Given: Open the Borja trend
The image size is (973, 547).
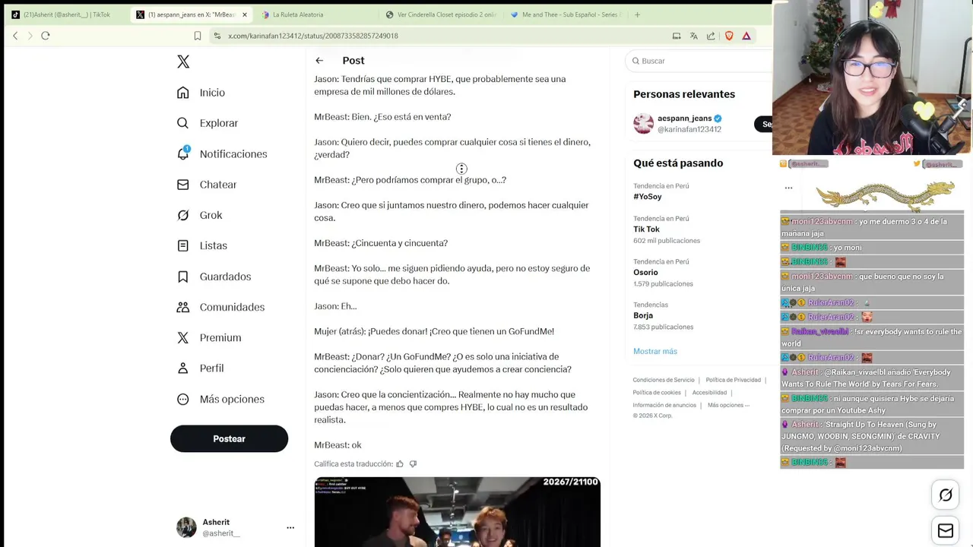Looking at the screenshot, I should click(x=643, y=315).
